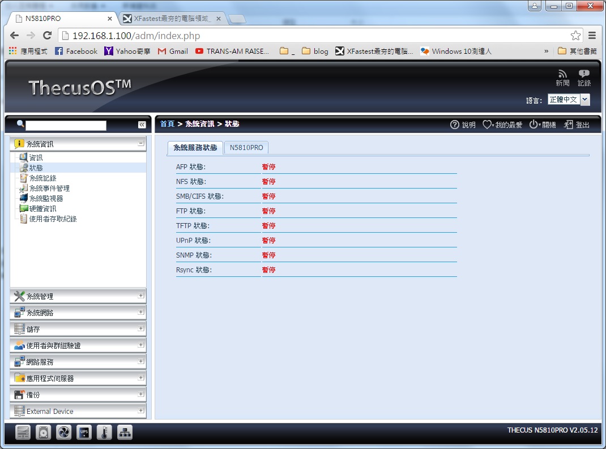This screenshot has height=449, width=606.
Task: Open the blog bookmark folder
Action: click(x=315, y=51)
